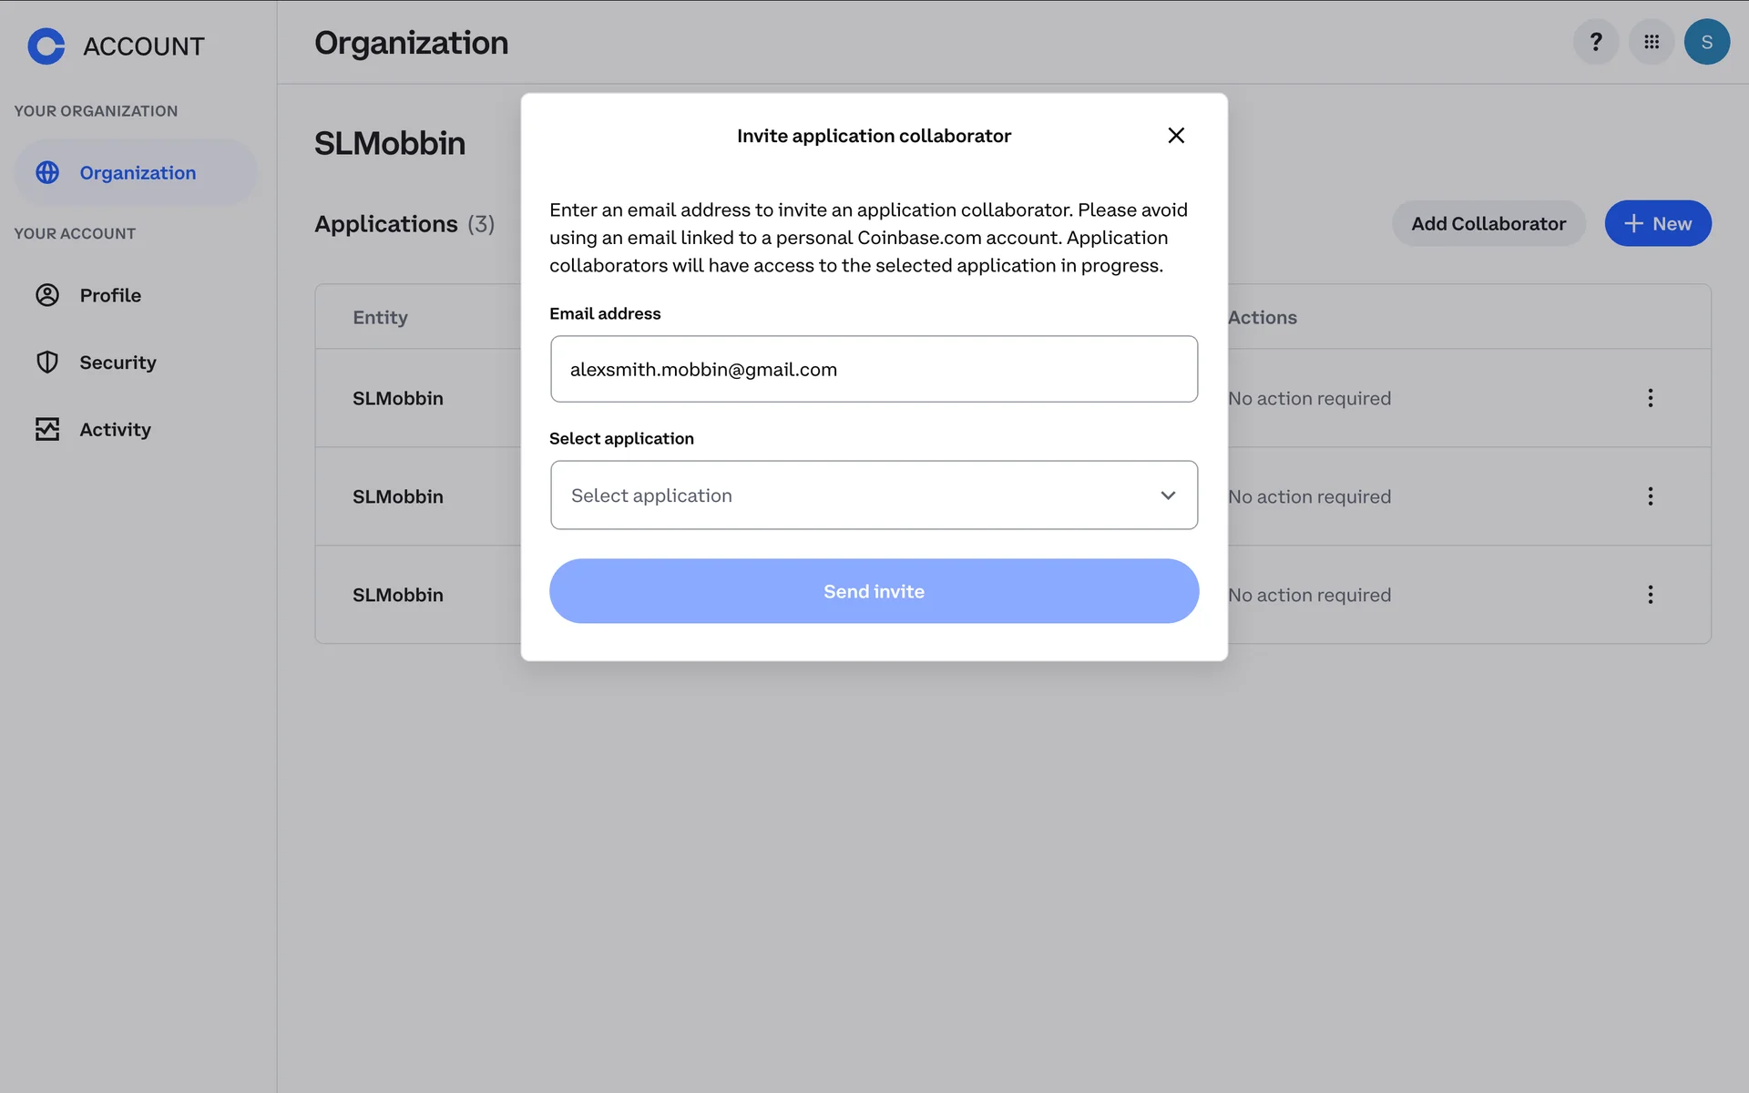Click the Add Collaborator button
Screen dimensions: 1749x1093
[1488, 224]
